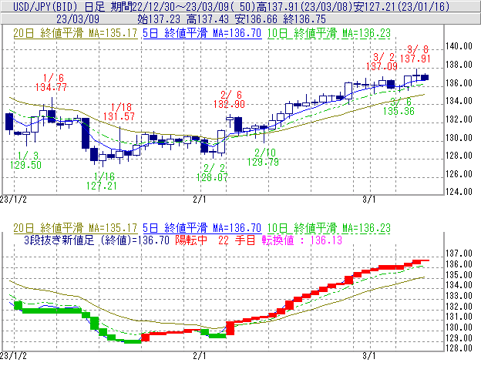Click the opening price 始137.23
481x366 pixels.
pos(159,19)
